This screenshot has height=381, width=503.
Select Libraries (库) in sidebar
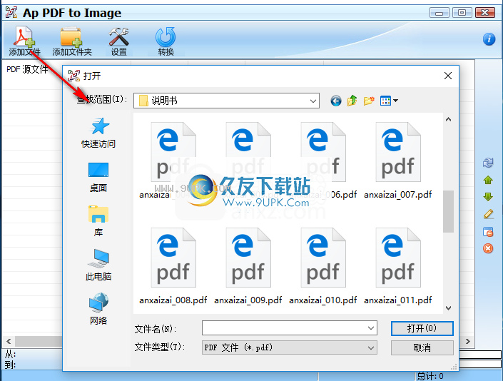click(98, 221)
